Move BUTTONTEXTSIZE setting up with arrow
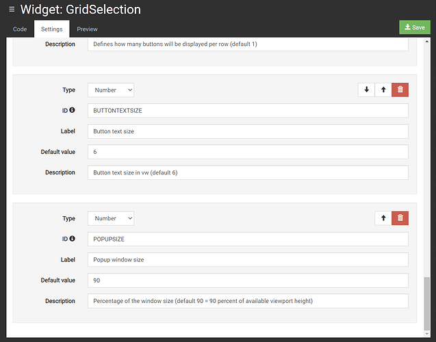 383,90
